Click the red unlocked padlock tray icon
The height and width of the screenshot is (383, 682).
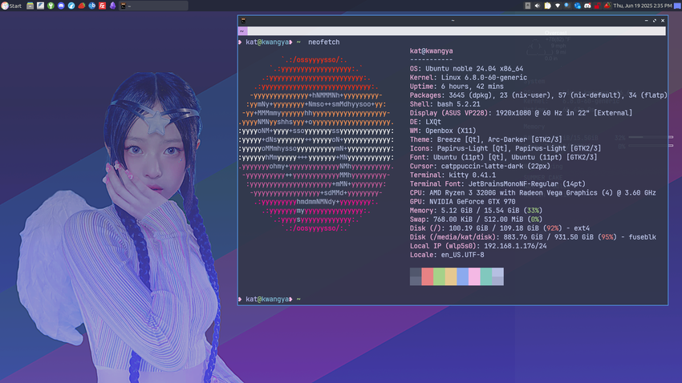pyautogui.click(x=598, y=6)
